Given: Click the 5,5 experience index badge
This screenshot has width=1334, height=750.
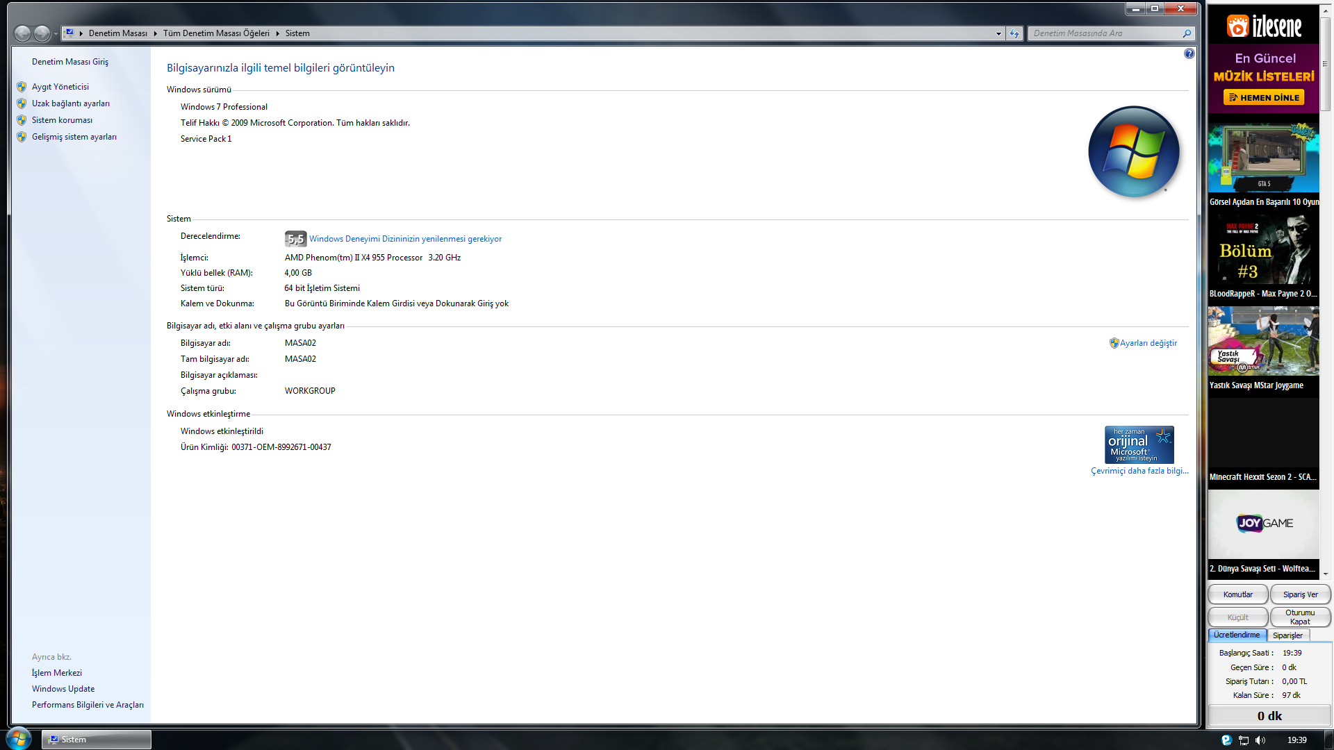Looking at the screenshot, I should coord(295,239).
